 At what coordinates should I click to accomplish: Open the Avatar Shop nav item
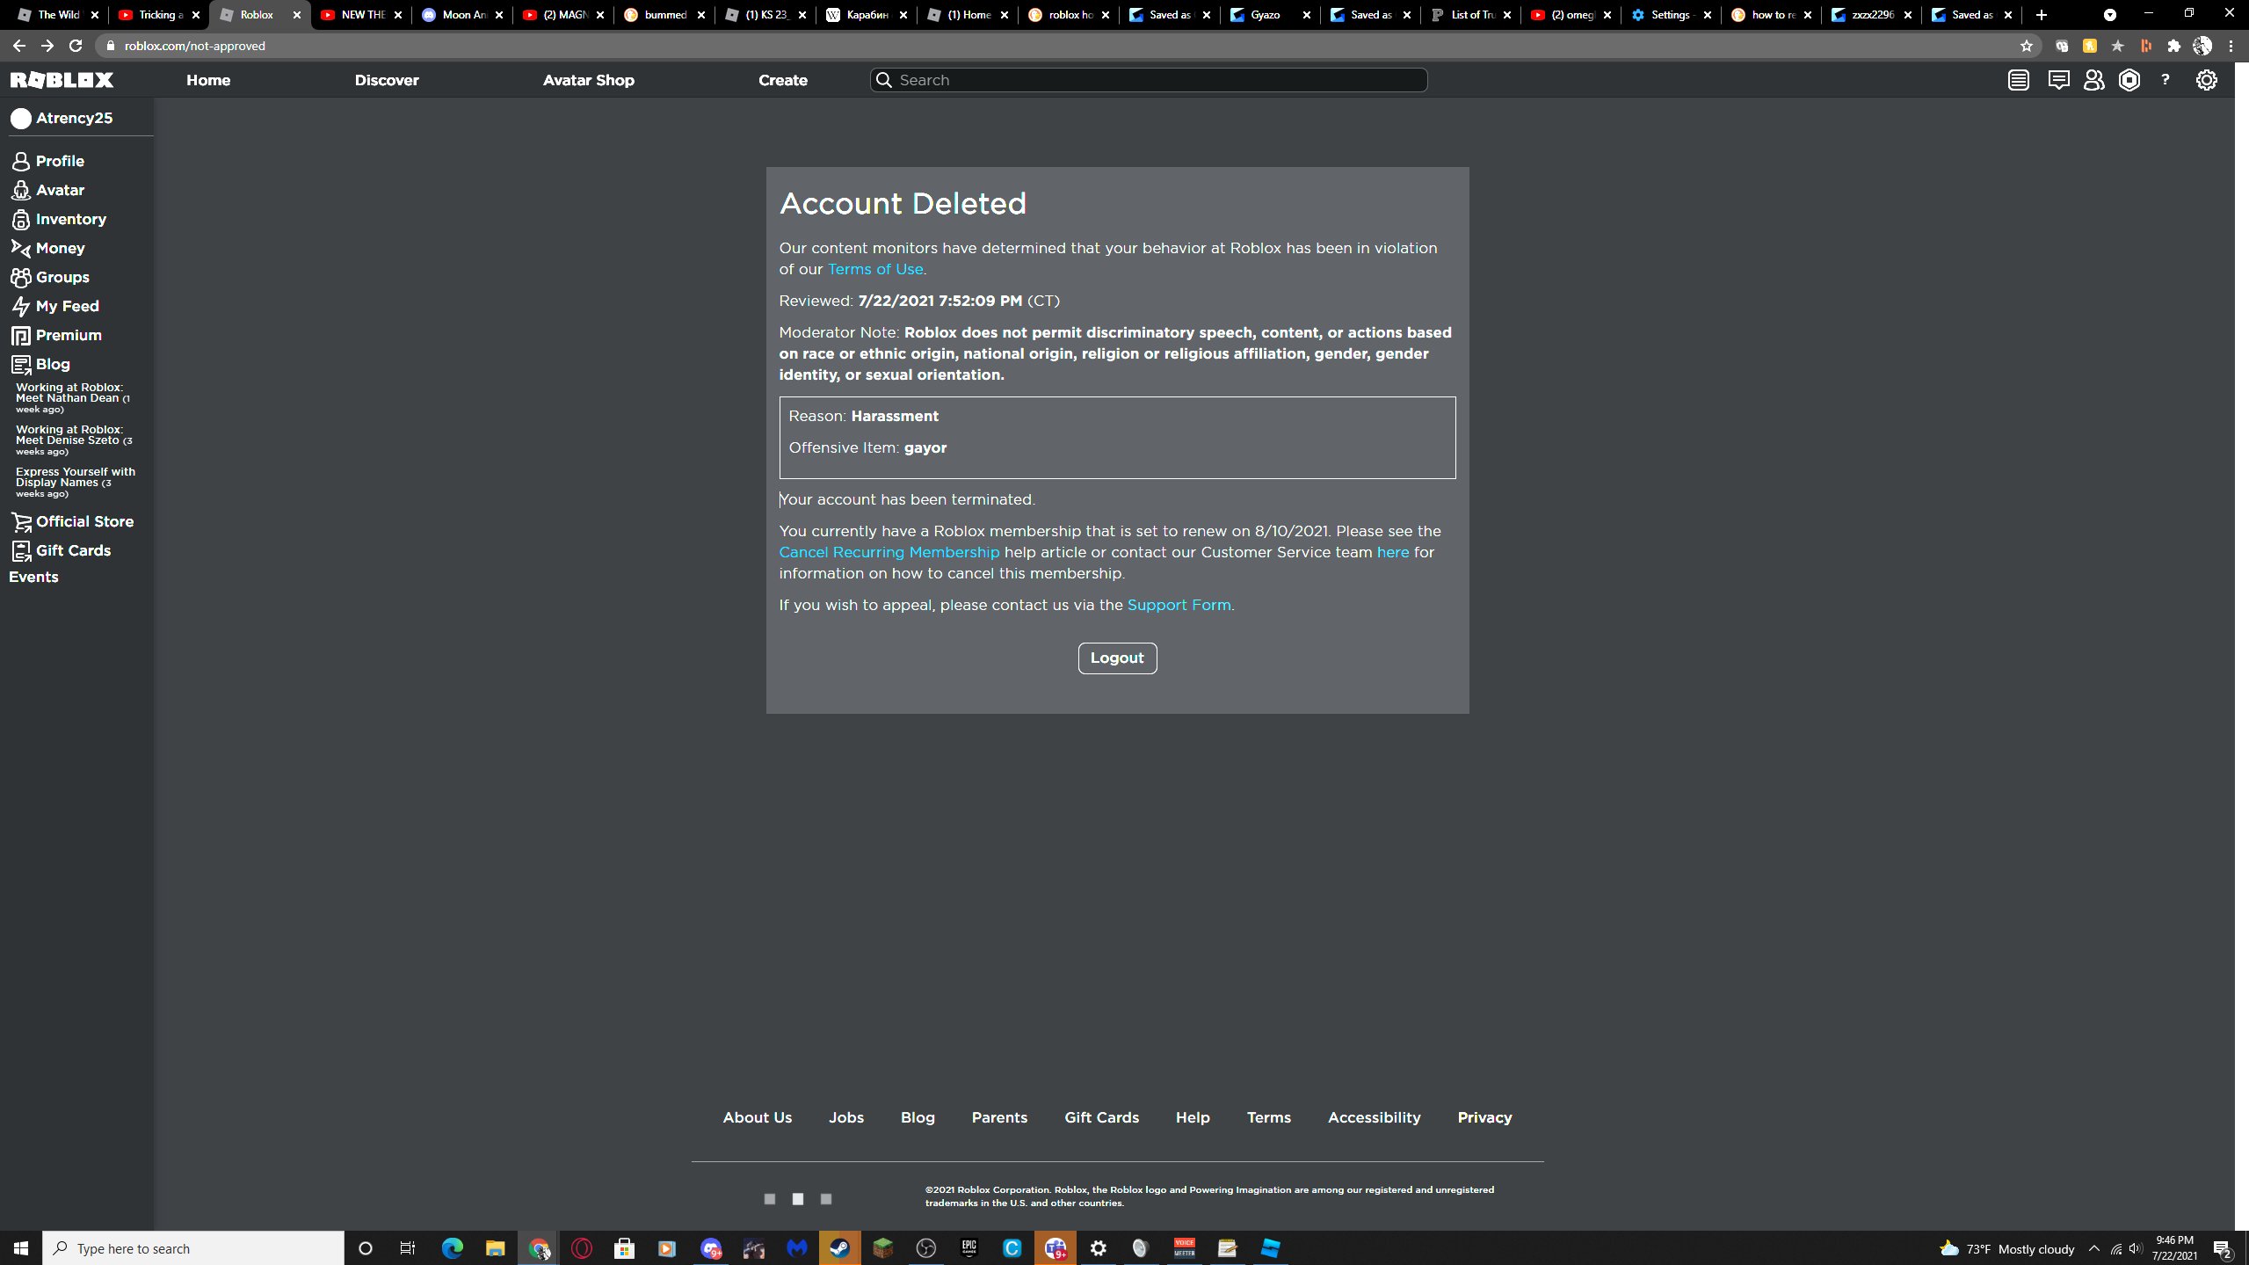pyautogui.click(x=588, y=80)
